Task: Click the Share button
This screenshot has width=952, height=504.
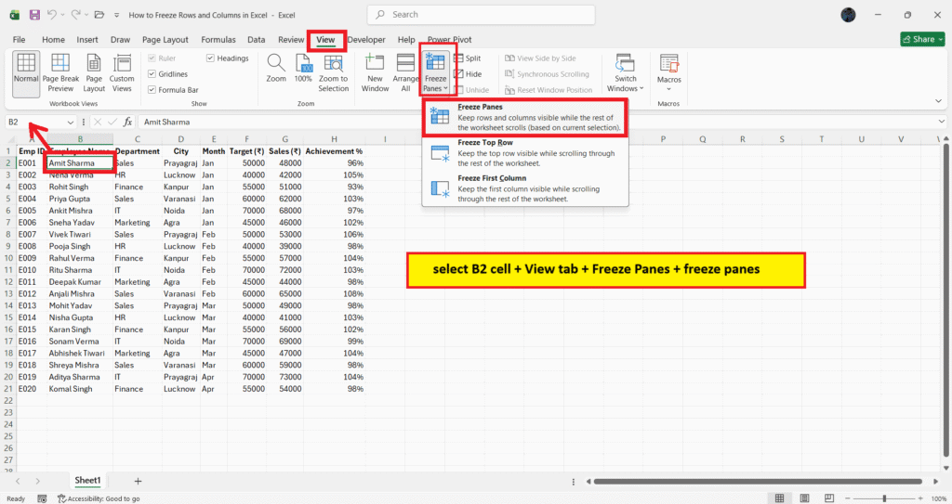Action: (923, 39)
